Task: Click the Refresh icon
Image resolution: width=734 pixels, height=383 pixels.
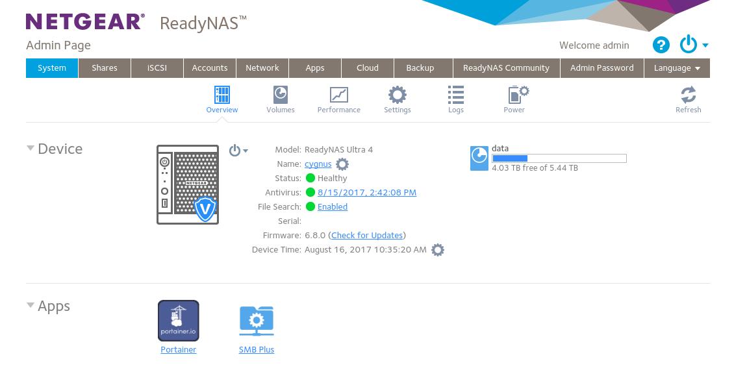Action: click(x=688, y=95)
